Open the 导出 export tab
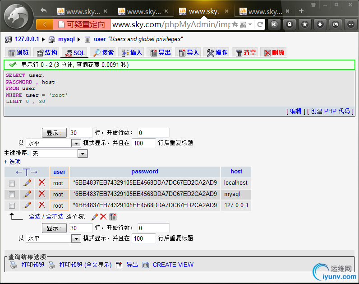 pyautogui.click(x=160, y=53)
